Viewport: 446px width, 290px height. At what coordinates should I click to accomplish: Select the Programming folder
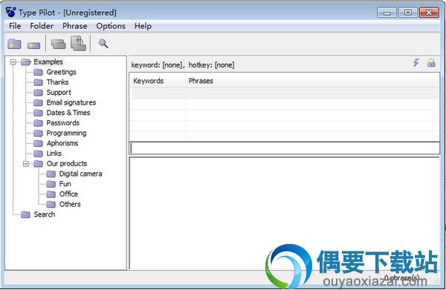click(66, 134)
